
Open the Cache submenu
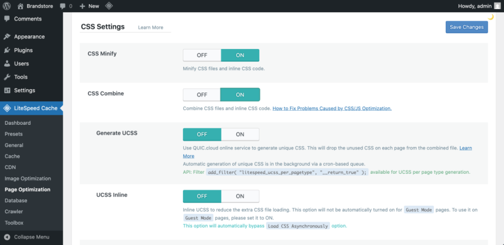(x=12, y=156)
